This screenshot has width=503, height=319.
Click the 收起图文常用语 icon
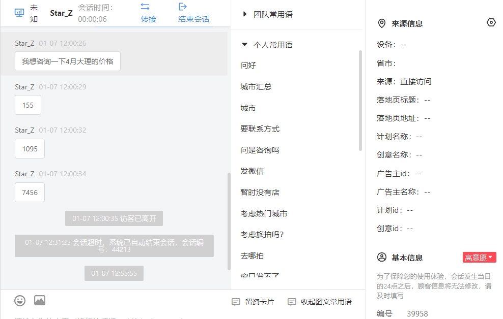292,302
